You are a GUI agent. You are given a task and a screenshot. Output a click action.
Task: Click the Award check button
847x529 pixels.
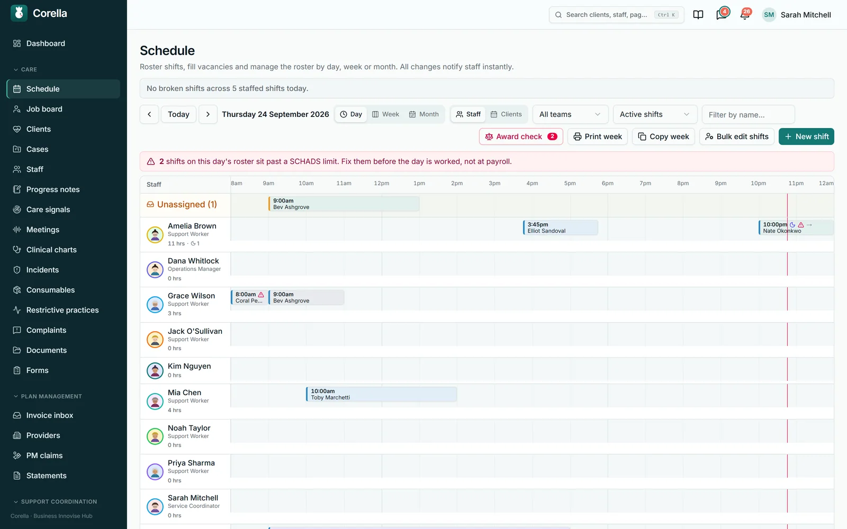pos(521,136)
